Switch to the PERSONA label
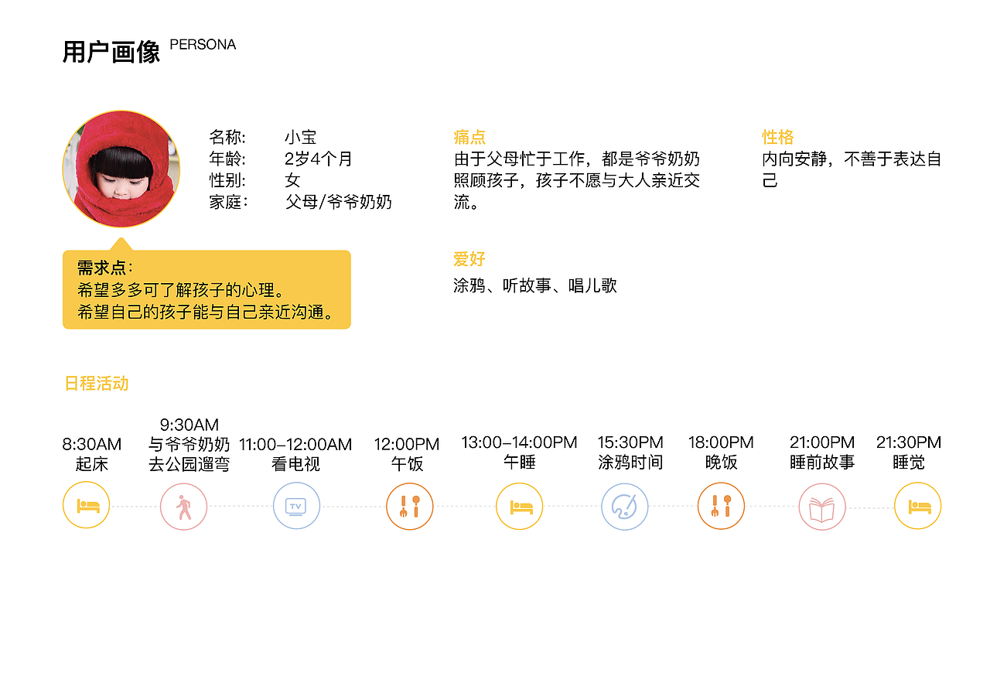 (203, 44)
